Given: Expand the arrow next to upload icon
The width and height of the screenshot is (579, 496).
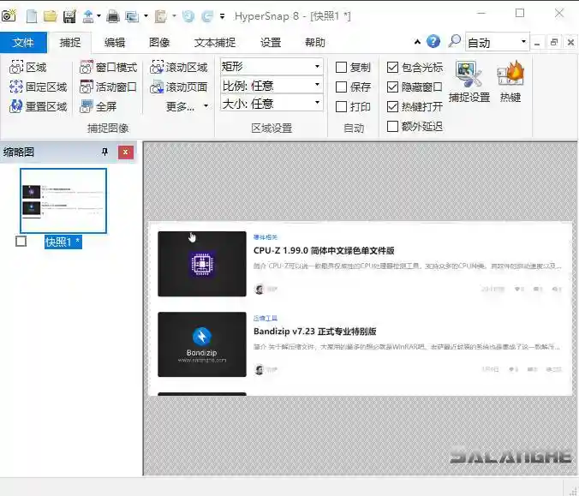Looking at the screenshot, I should click(x=98, y=16).
